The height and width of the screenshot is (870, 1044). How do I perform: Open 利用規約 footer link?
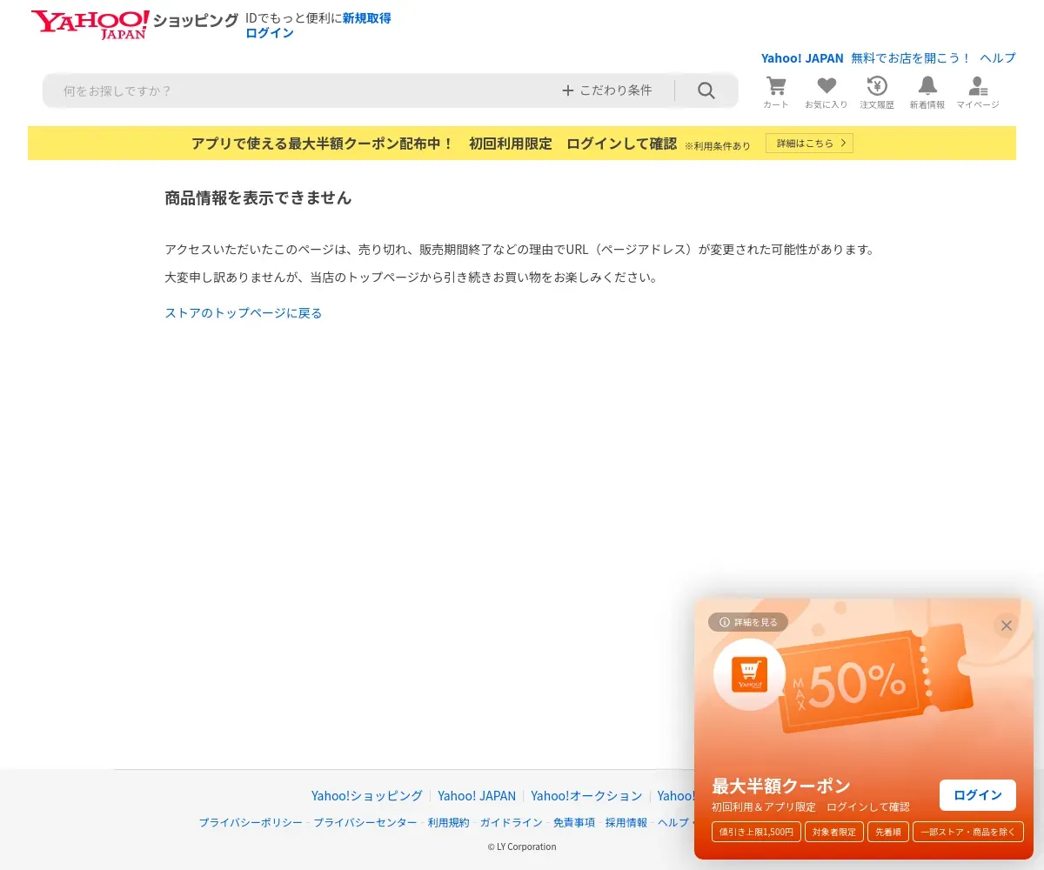[x=449, y=822]
